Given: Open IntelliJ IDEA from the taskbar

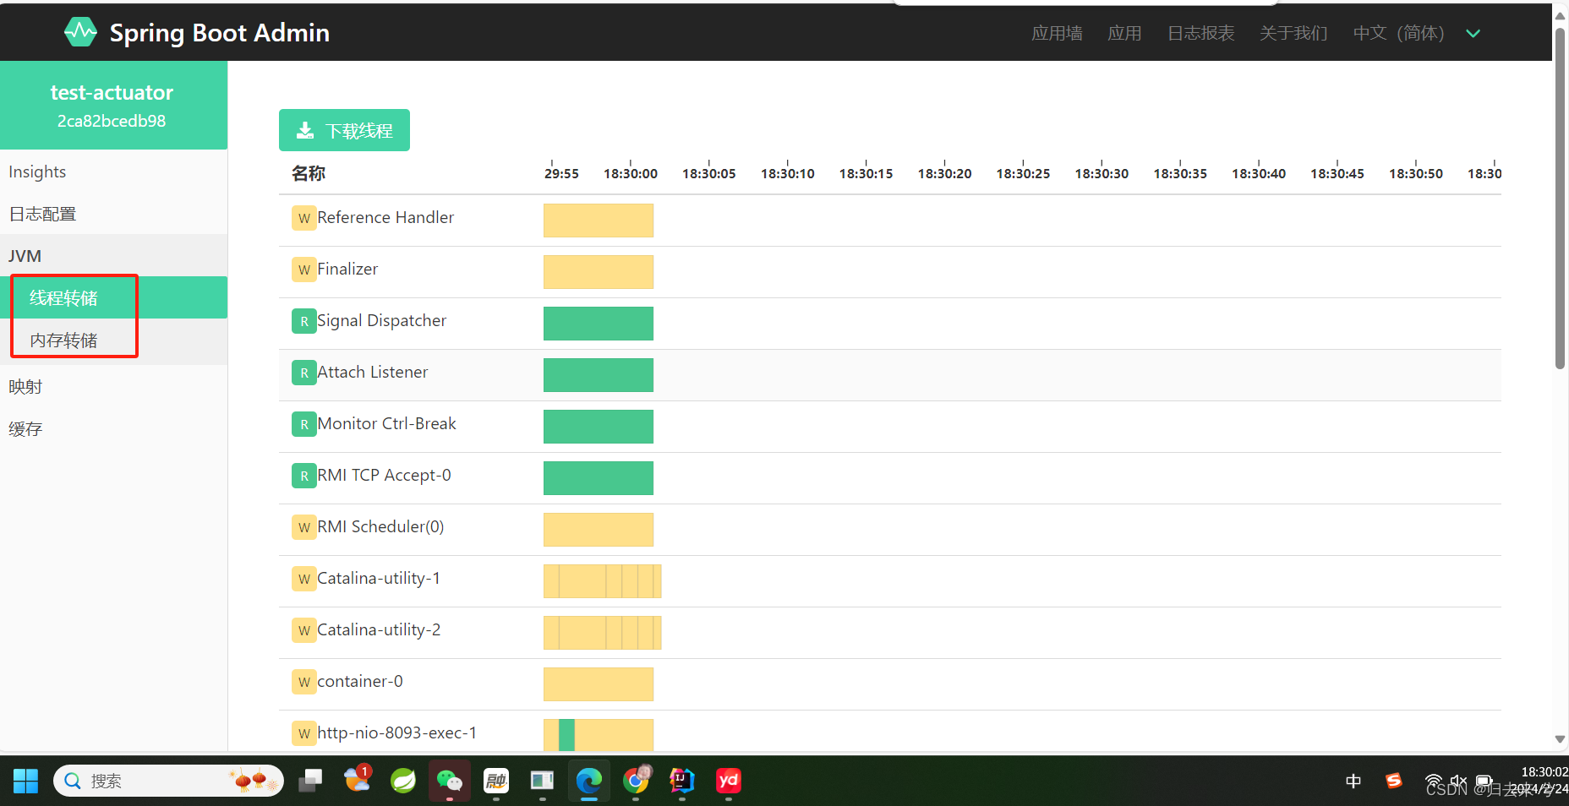Looking at the screenshot, I should coord(681,781).
